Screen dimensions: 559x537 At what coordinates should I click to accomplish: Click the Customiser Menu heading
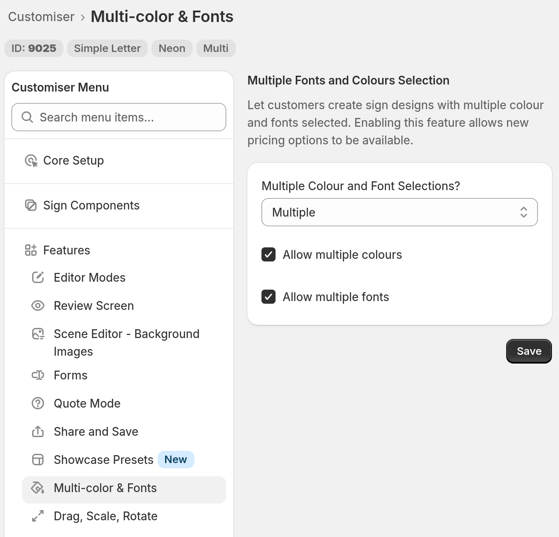[60, 87]
